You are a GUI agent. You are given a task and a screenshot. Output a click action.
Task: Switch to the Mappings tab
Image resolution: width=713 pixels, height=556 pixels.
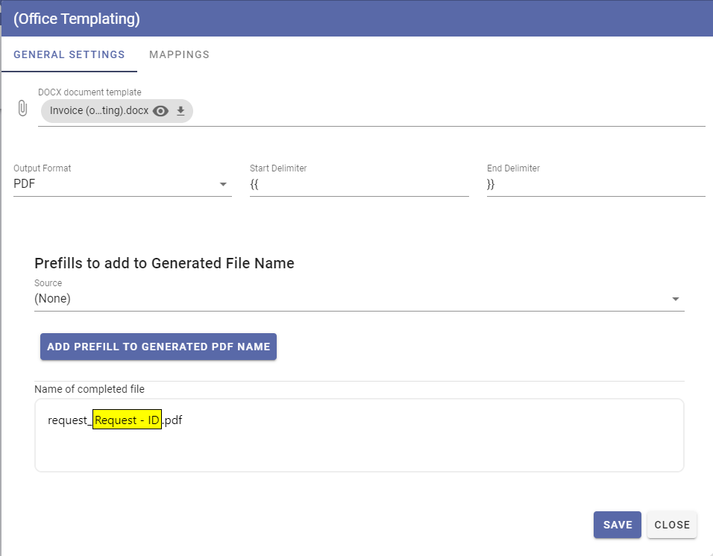(x=179, y=54)
